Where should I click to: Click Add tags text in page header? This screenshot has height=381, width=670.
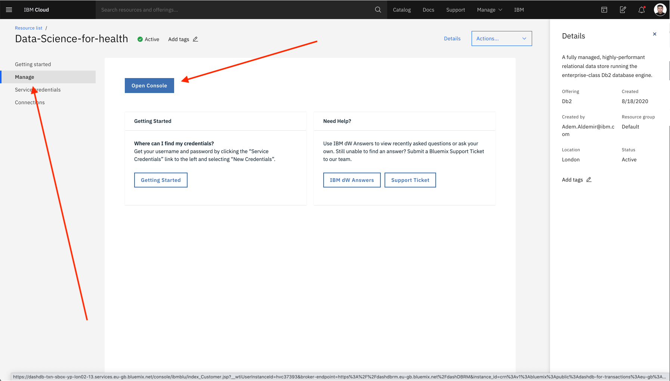click(179, 39)
